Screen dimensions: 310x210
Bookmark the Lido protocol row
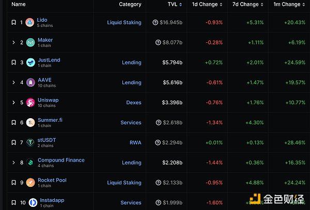pyautogui.click(x=13, y=23)
